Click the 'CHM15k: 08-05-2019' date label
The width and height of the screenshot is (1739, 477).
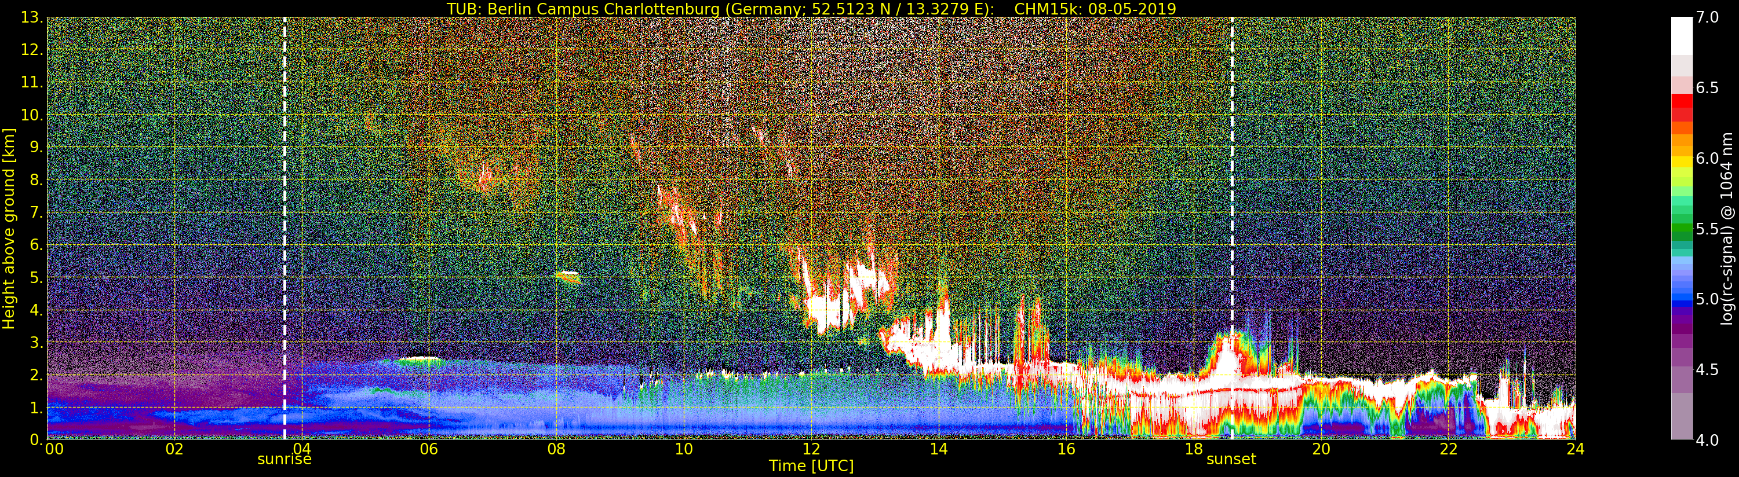[x=1096, y=9]
